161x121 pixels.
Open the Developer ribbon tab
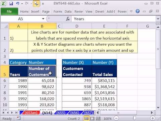[x=100, y=11]
